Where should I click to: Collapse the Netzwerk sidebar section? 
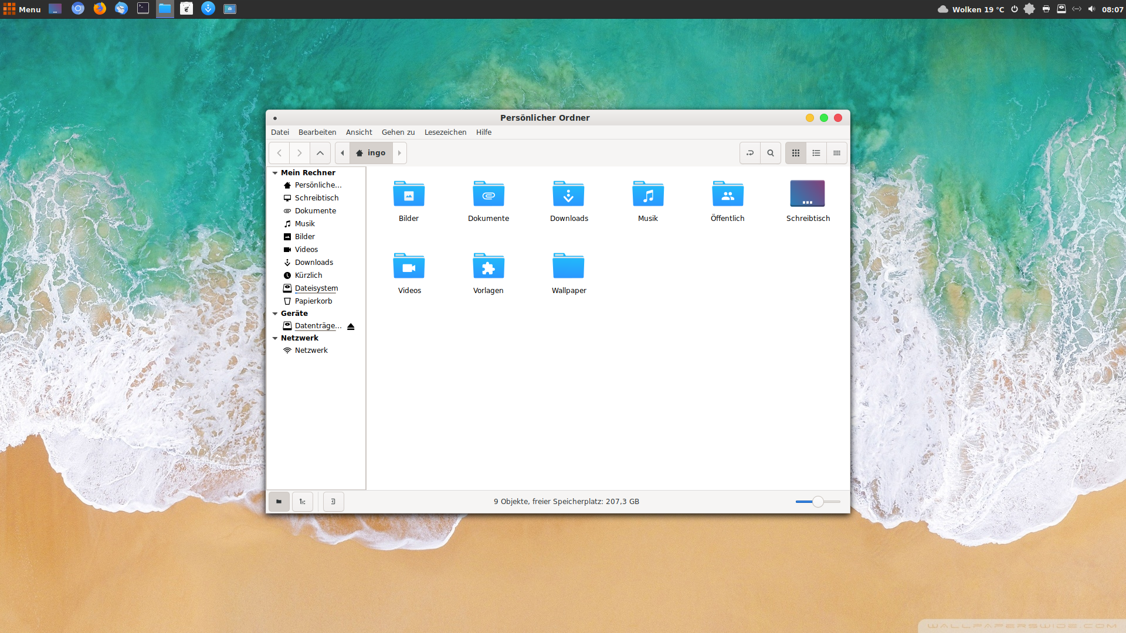coord(275,338)
